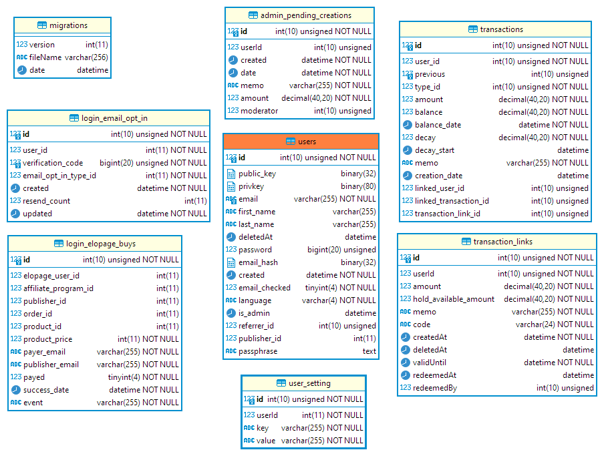Select the login_elopage_buys table title
The image size is (604, 456).
coord(100,243)
